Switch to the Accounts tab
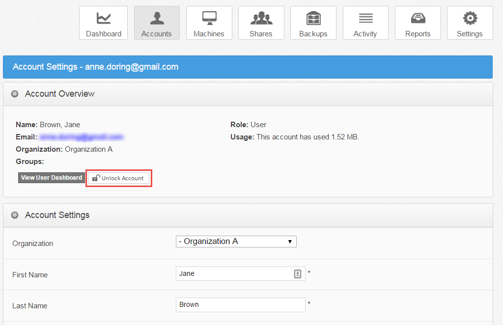 (x=157, y=23)
